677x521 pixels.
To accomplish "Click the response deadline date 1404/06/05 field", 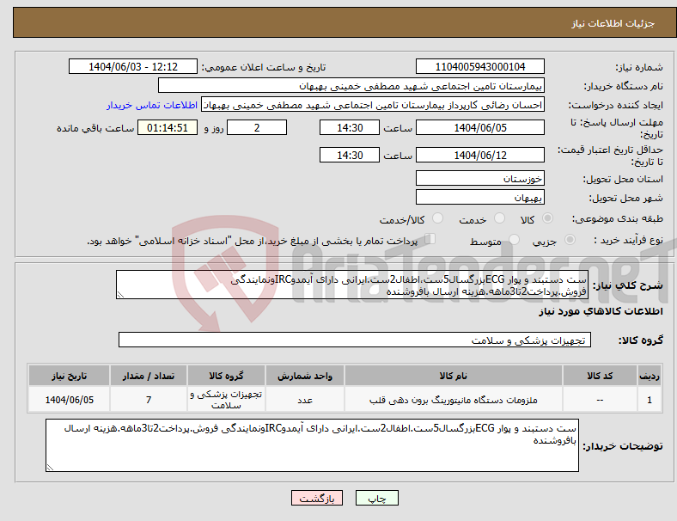I will point(479,128).
